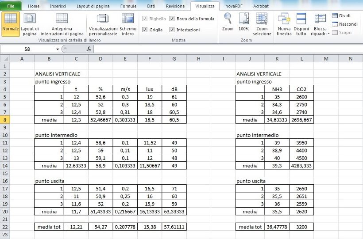The width and height of the screenshot is (363, 239).
Task: Select cell with value 63,33333
Action: click(174, 212)
